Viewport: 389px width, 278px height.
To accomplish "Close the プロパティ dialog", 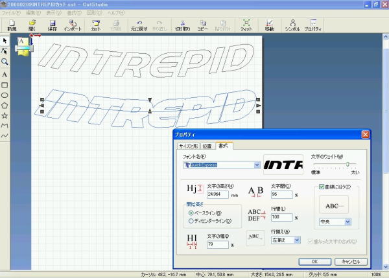I will [365, 134].
